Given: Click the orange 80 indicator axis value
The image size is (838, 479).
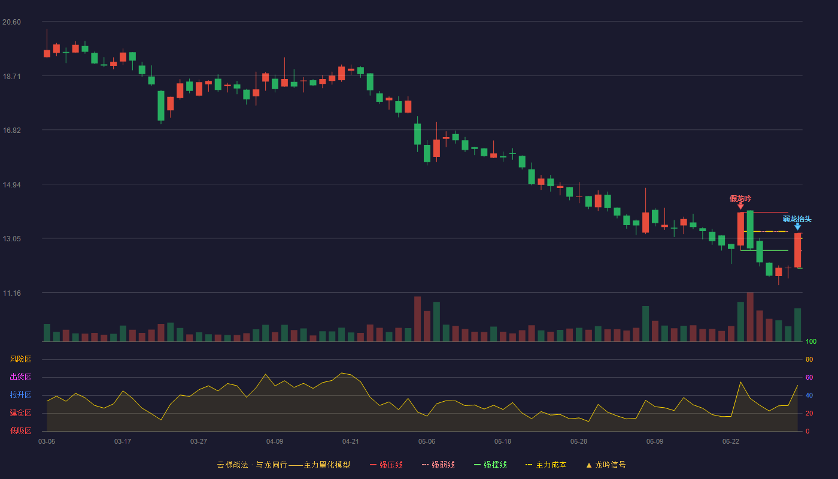Looking at the screenshot, I should pyautogui.click(x=809, y=360).
